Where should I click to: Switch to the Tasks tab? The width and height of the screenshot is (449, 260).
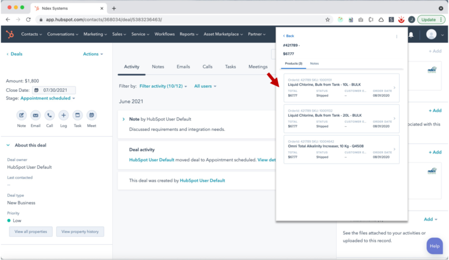(x=230, y=67)
